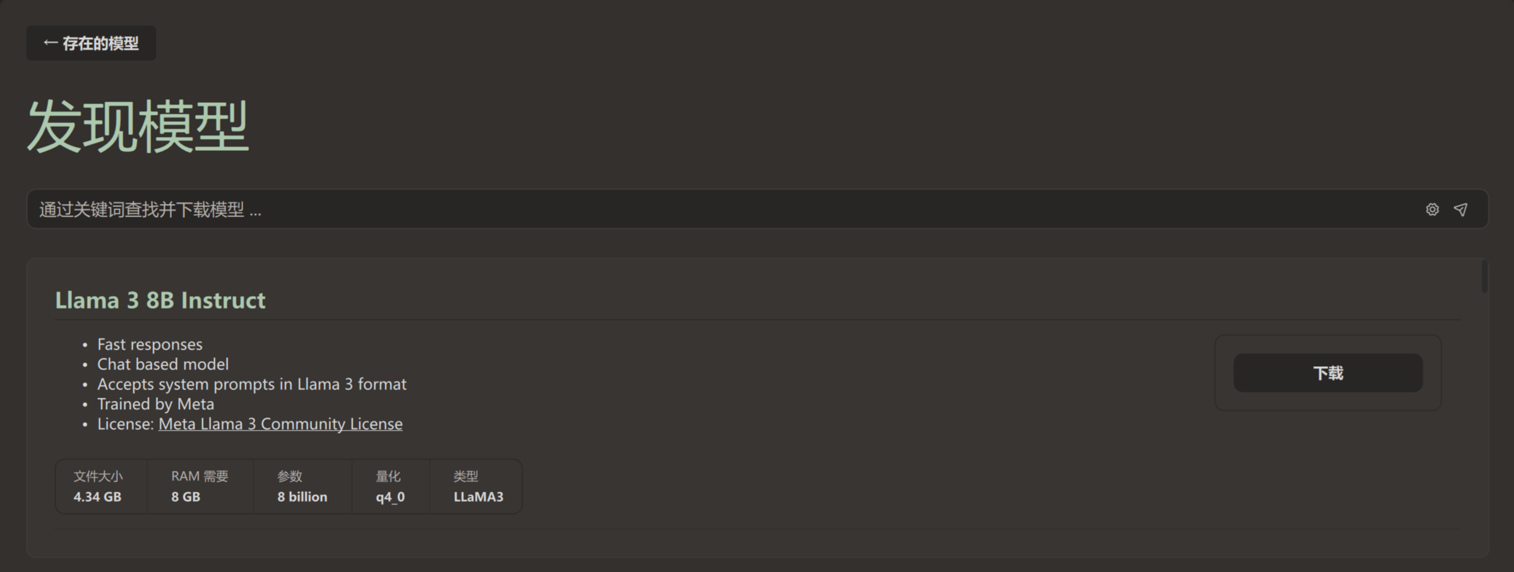The height and width of the screenshot is (572, 1514).
Task: Click the Fast responses bullet text
Action: pyautogui.click(x=150, y=344)
